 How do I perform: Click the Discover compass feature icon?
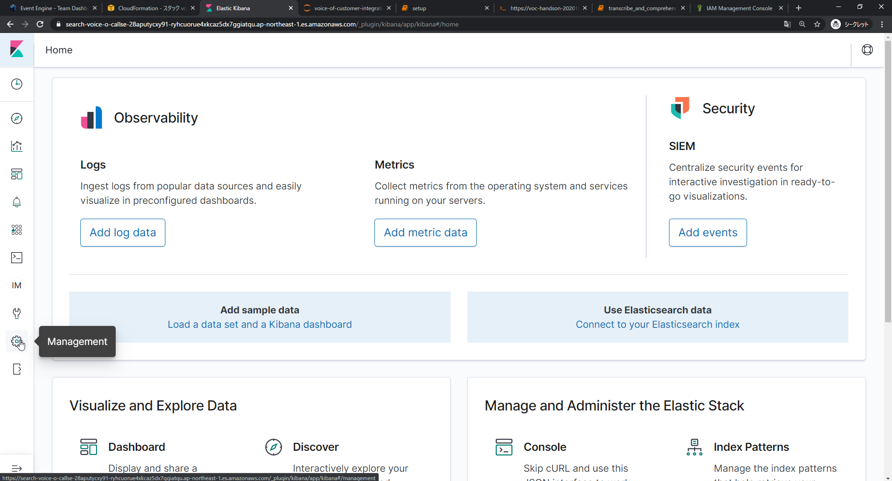pos(274,447)
